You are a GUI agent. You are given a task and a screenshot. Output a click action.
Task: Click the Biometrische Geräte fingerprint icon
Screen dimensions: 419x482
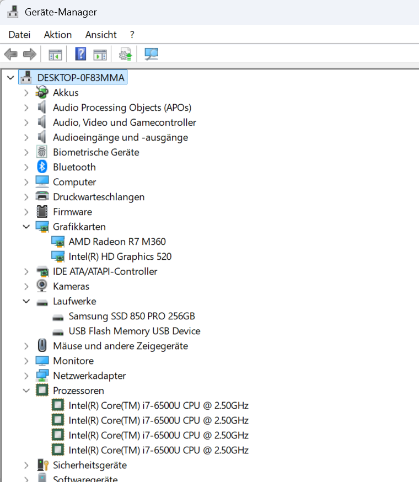42,152
